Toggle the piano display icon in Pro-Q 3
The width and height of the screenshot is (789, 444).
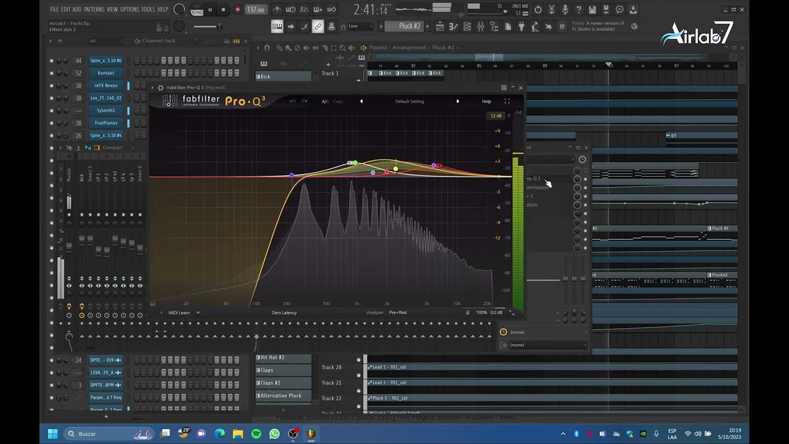click(153, 303)
